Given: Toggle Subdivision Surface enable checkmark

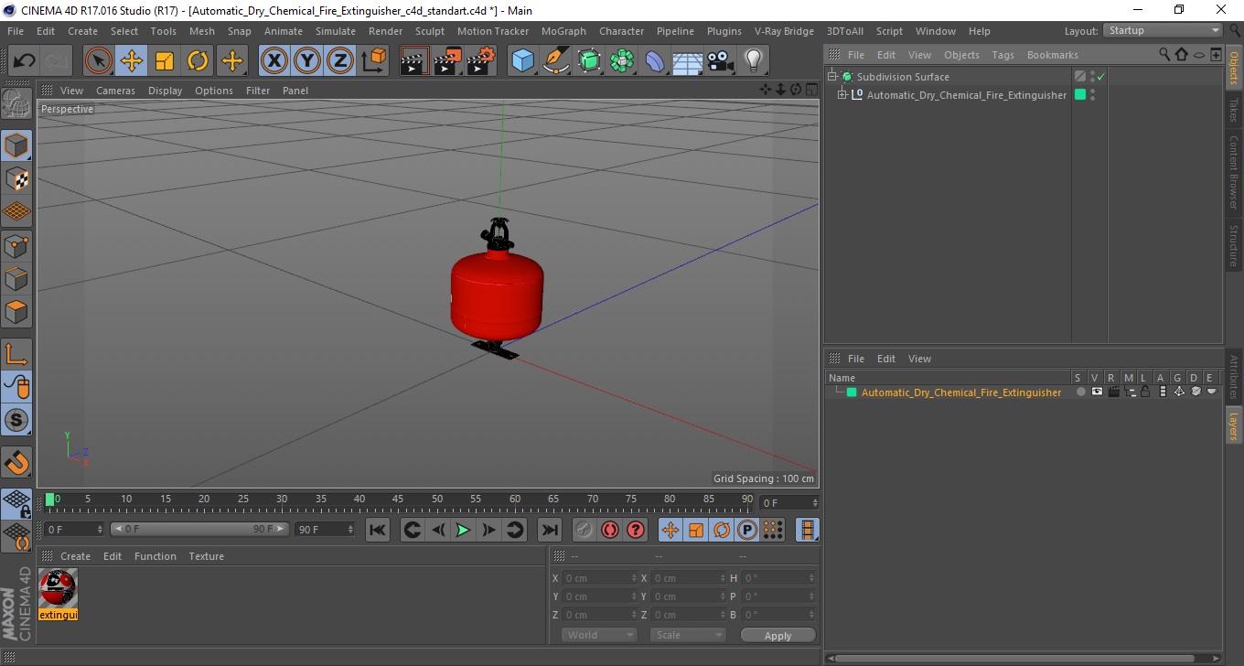Looking at the screenshot, I should (x=1101, y=77).
